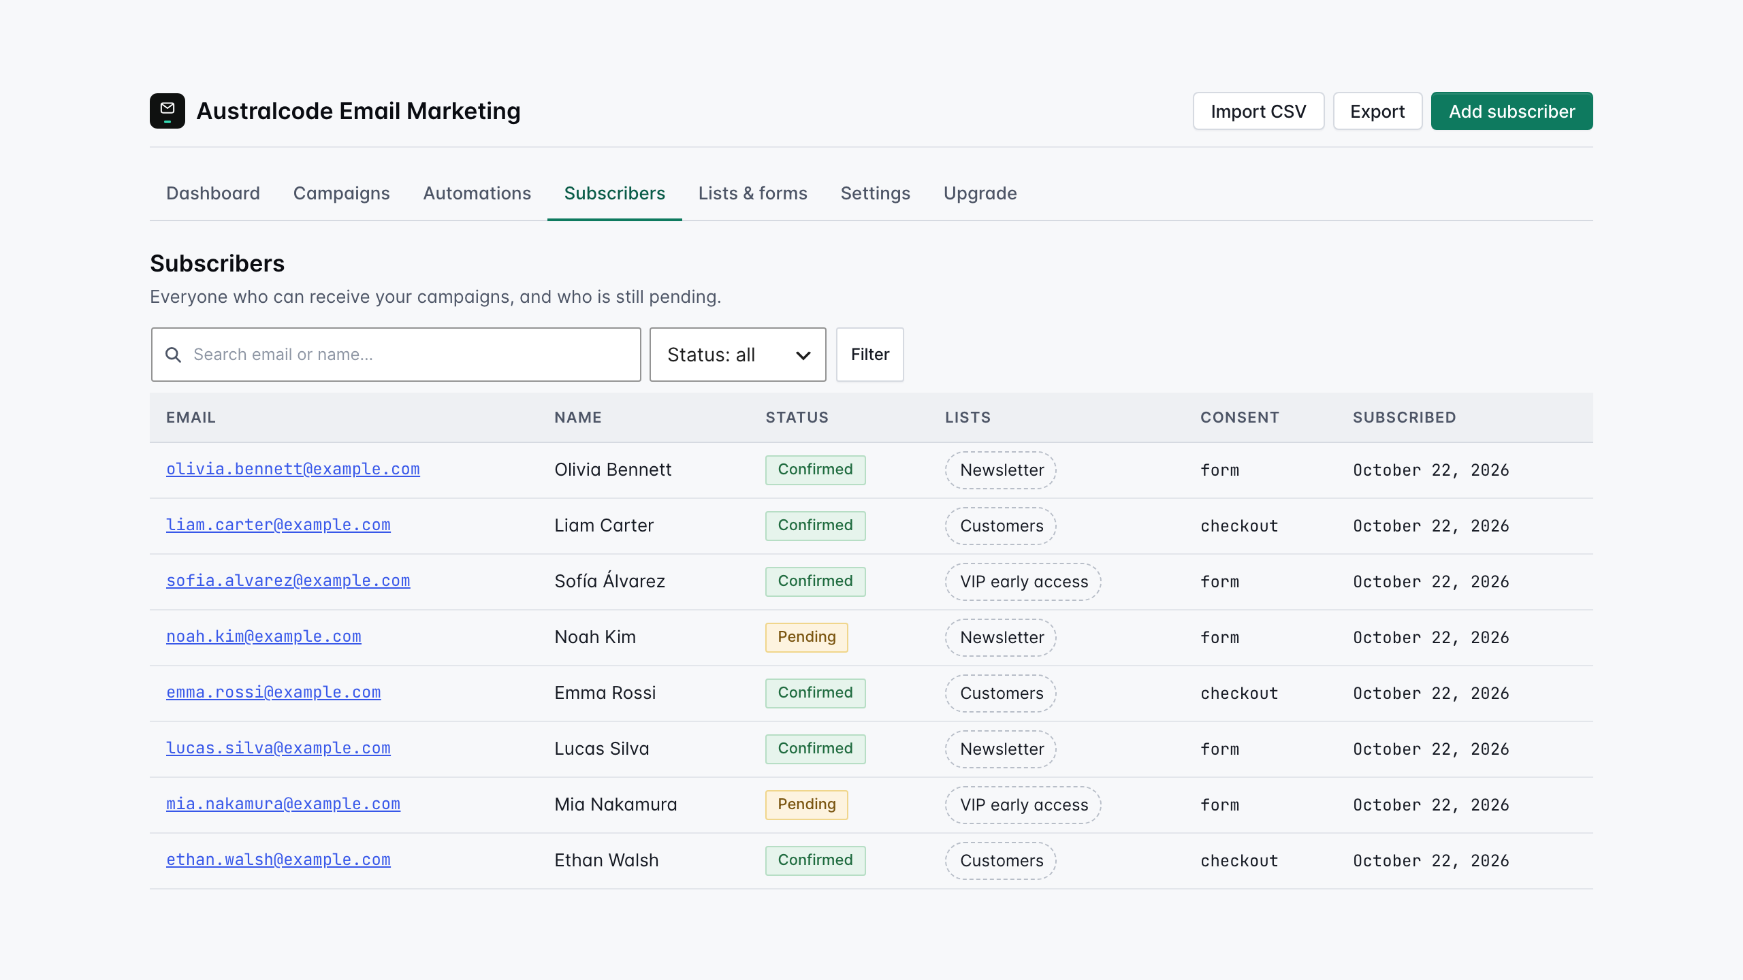The image size is (1743, 980).
Task: Click the Import CSV button
Action: click(1258, 111)
